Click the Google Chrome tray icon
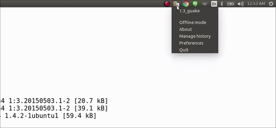This screenshot has width=276, height=128. (186, 4)
